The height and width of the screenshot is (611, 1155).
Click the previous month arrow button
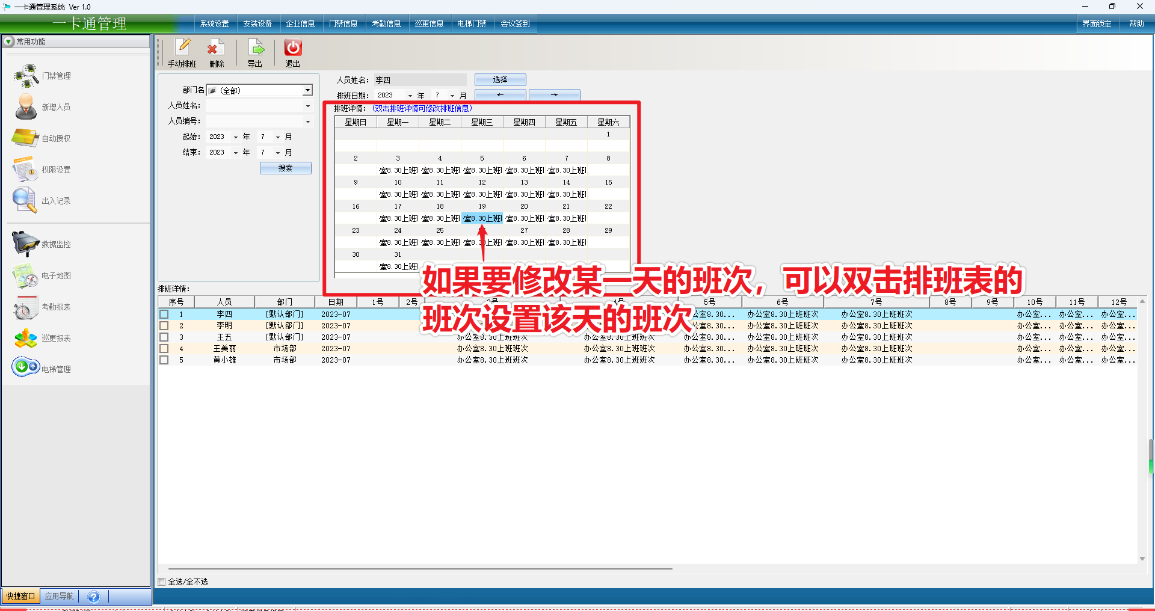500,95
